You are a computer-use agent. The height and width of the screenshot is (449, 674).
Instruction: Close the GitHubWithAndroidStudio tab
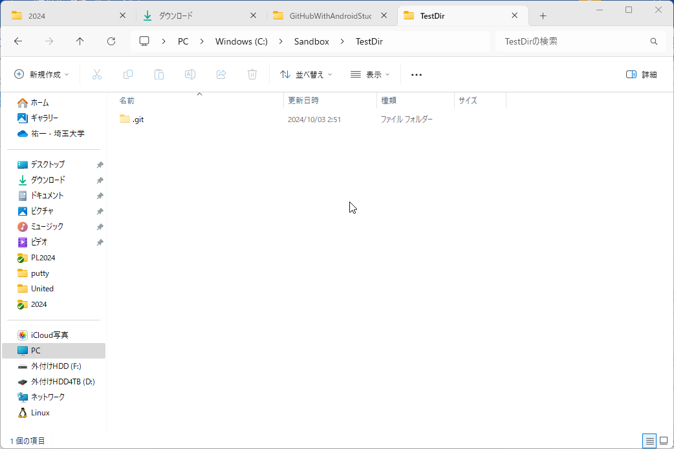tap(384, 16)
